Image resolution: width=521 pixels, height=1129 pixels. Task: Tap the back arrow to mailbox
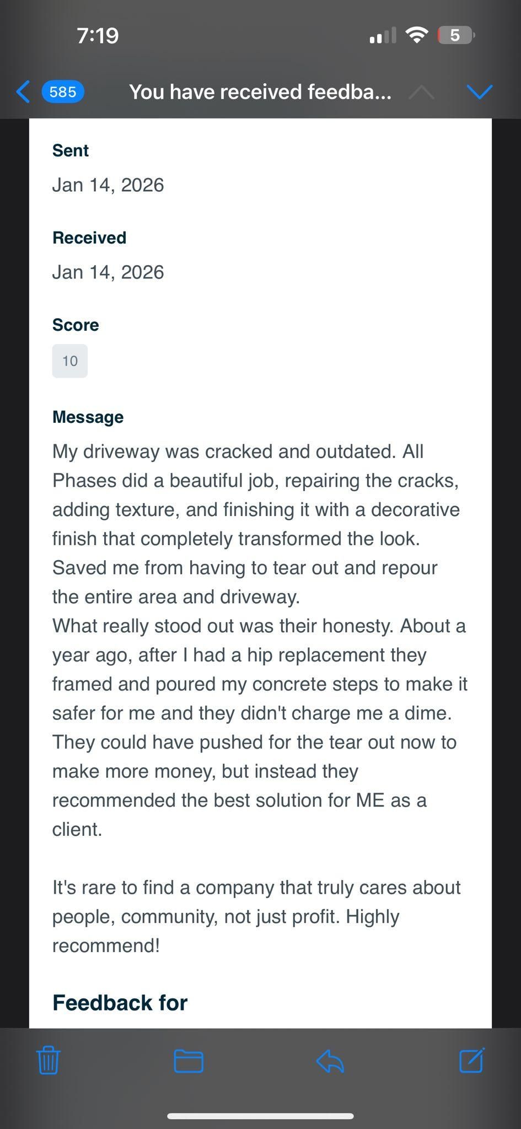(x=23, y=92)
